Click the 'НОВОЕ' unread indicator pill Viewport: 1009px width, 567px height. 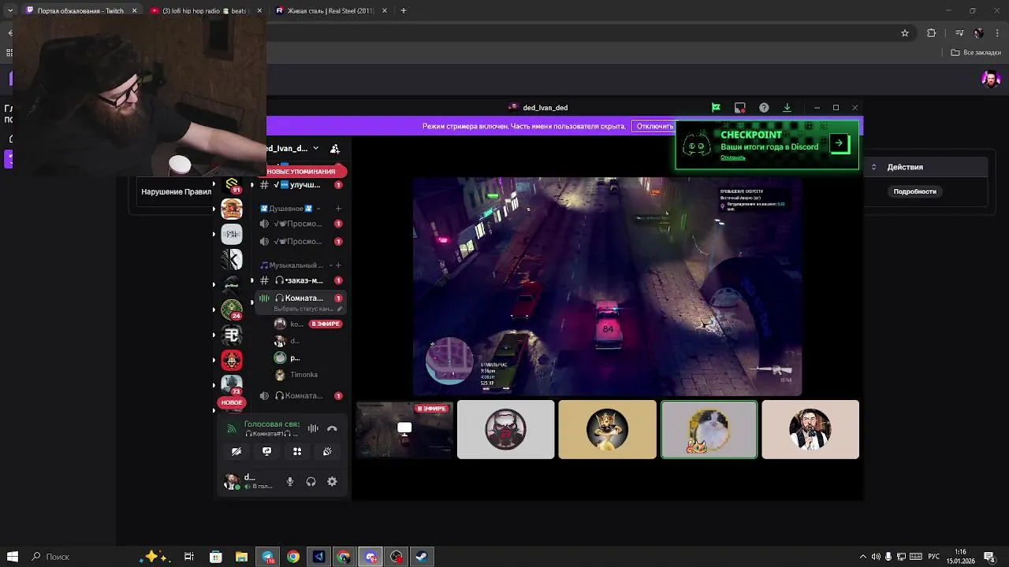[x=232, y=402]
